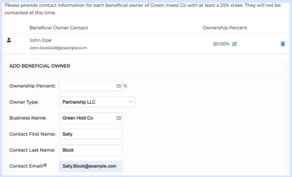292x177 pixels.
Task: Click the Business Name field with Green Hold Co
Action: coord(91,118)
